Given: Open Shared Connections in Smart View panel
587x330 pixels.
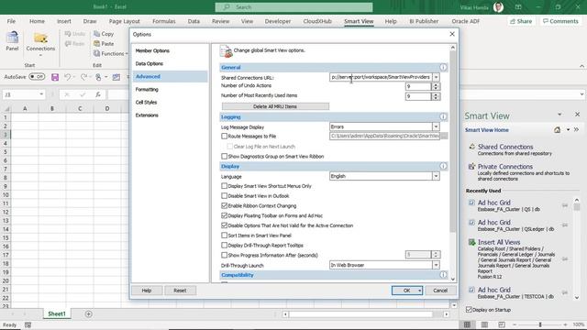Looking at the screenshot, I should pos(505,147).
